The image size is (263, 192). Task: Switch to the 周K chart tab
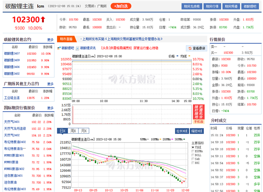(73, 131)
